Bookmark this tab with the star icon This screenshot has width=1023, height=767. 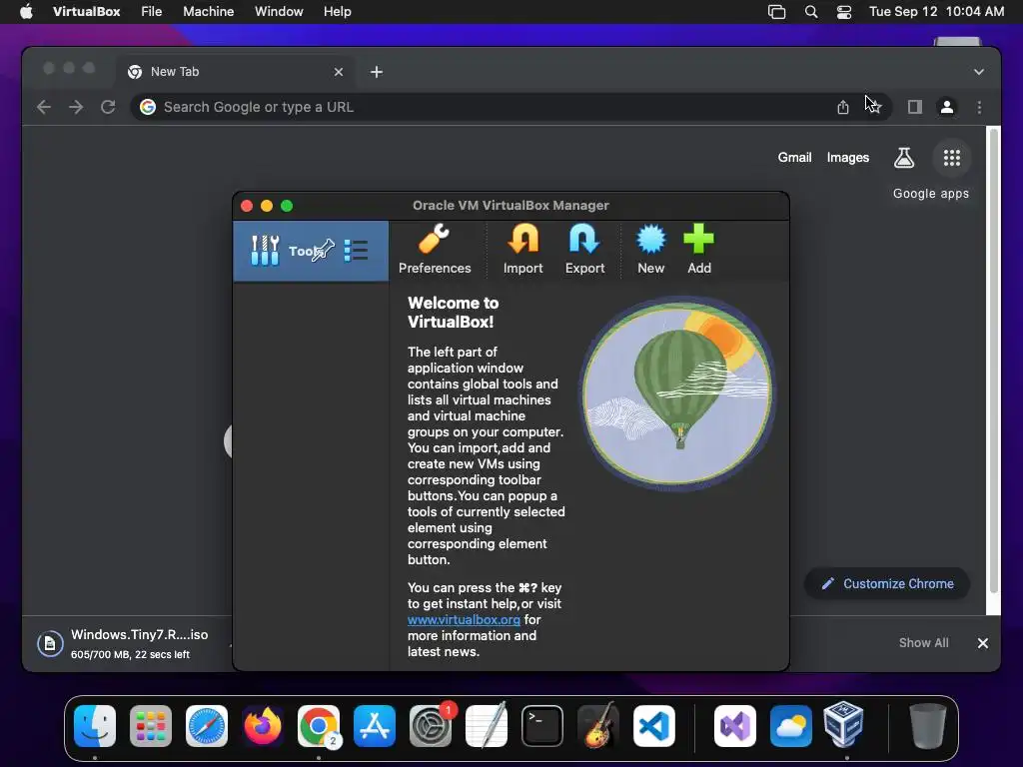click(874, 107)
